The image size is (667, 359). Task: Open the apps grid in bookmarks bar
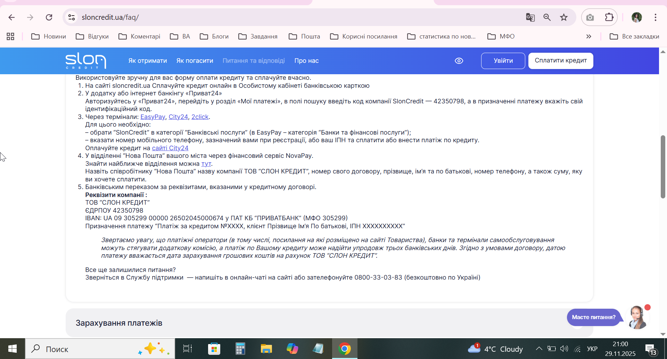tap(10, 36)
